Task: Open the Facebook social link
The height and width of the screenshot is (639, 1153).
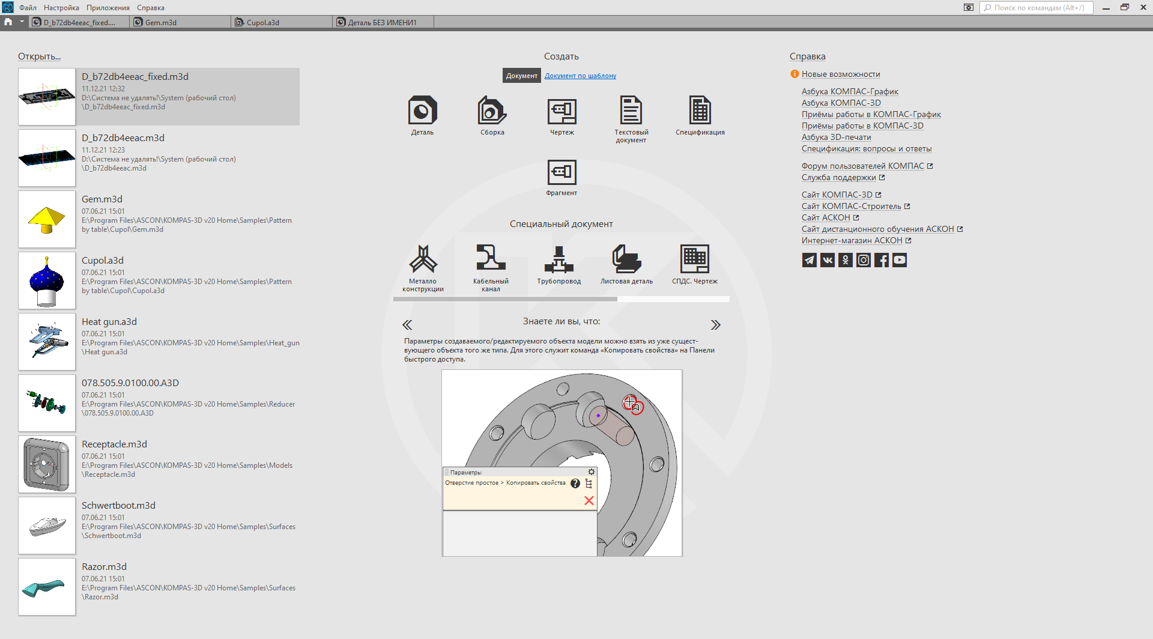Action: point(882,260)
